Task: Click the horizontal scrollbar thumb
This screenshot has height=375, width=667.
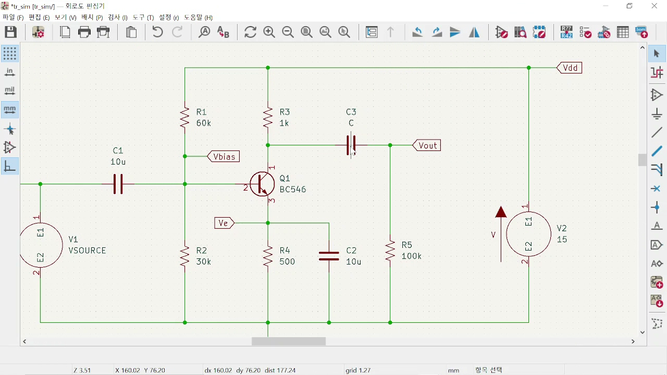Action: tap(289, 342)
